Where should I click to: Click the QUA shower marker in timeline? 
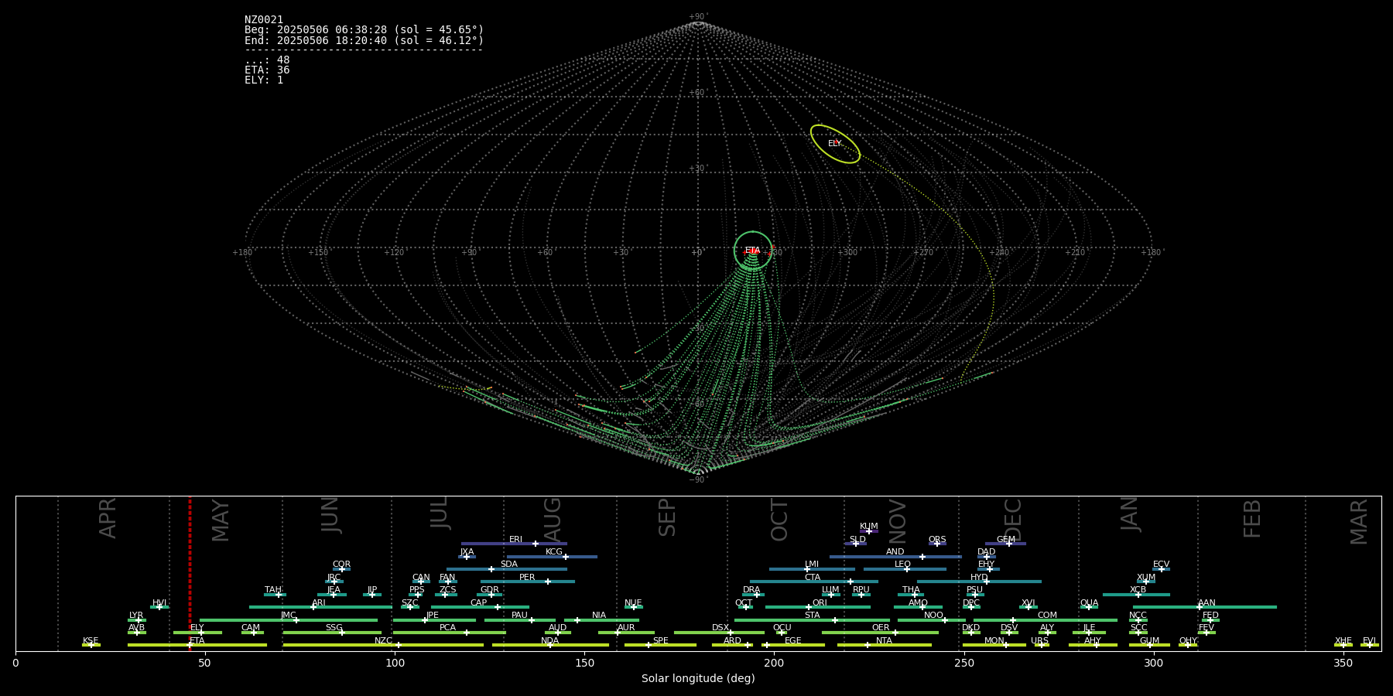click(1088, 607)
